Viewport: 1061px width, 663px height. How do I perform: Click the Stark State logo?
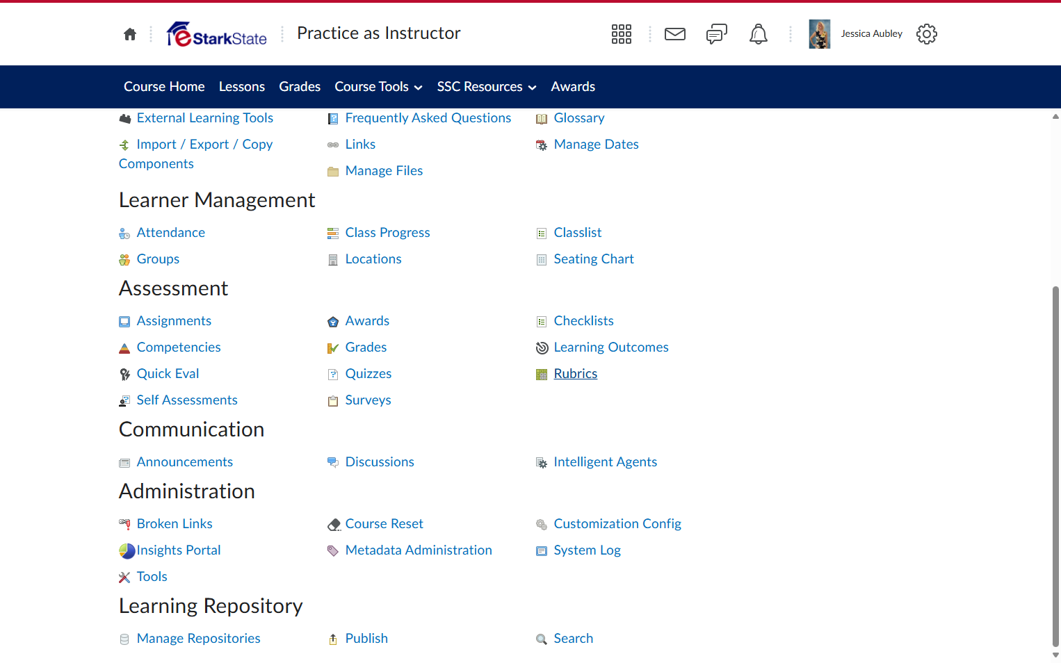pyautogui.click(x=216, y=34)
